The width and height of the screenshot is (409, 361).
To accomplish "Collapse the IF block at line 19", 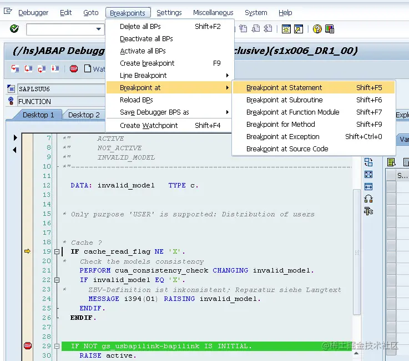I will click(x=57, y=252).
